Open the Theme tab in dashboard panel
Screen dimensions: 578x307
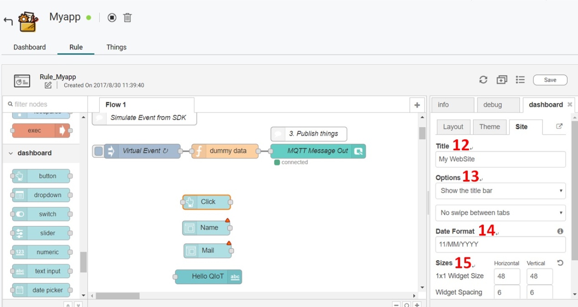click(489, 127)
